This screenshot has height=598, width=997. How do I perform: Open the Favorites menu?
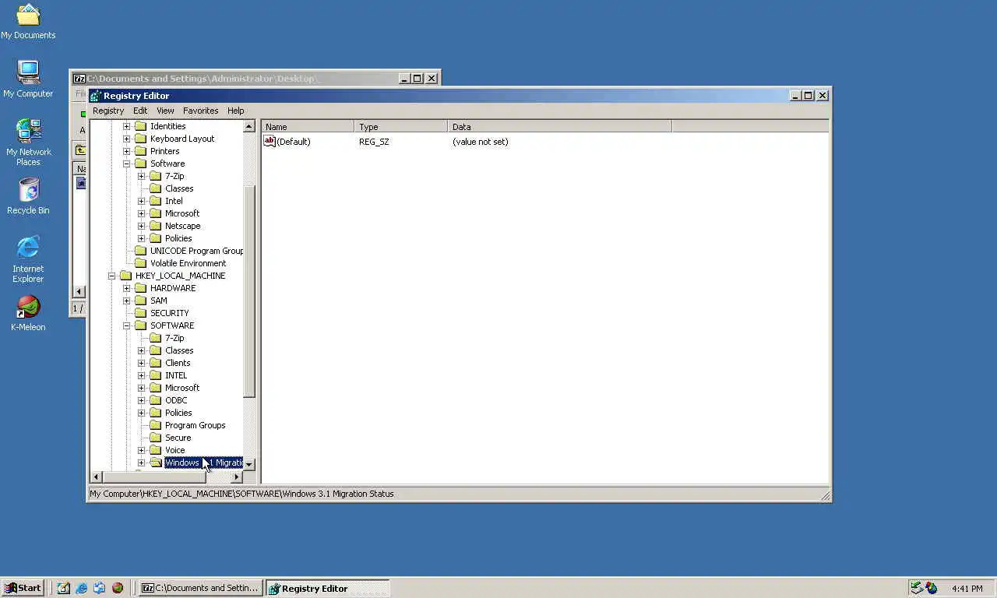[x=200, y=111]
